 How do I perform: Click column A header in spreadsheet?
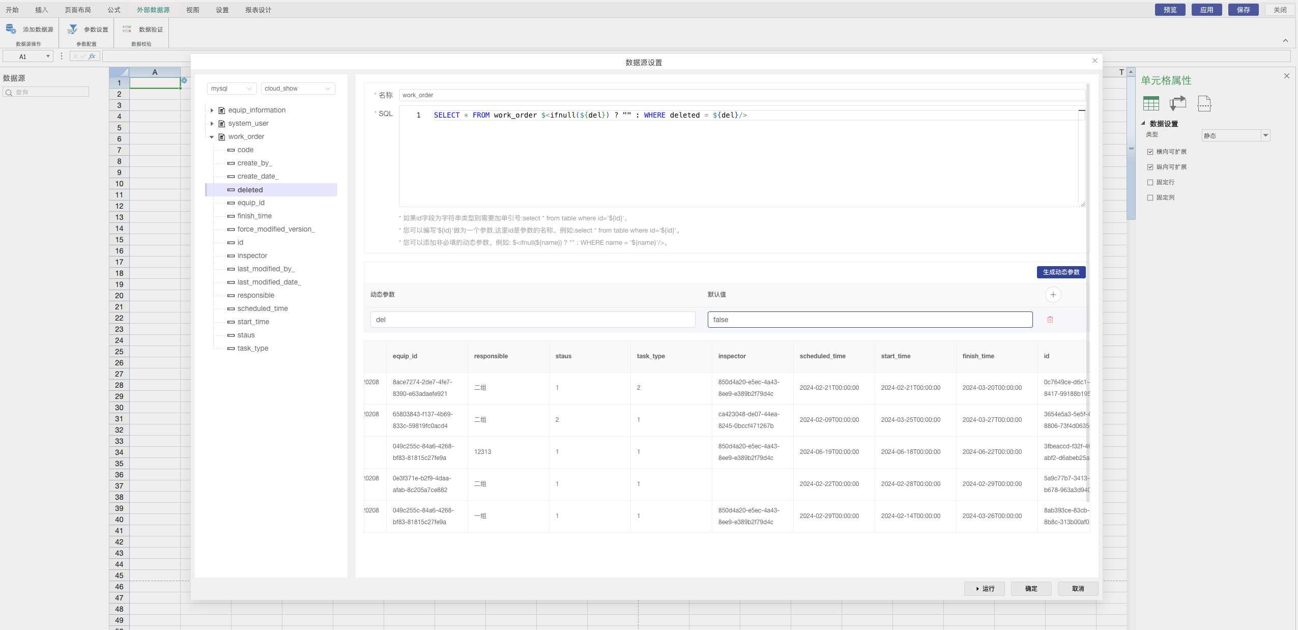click(x=155, y=72)
